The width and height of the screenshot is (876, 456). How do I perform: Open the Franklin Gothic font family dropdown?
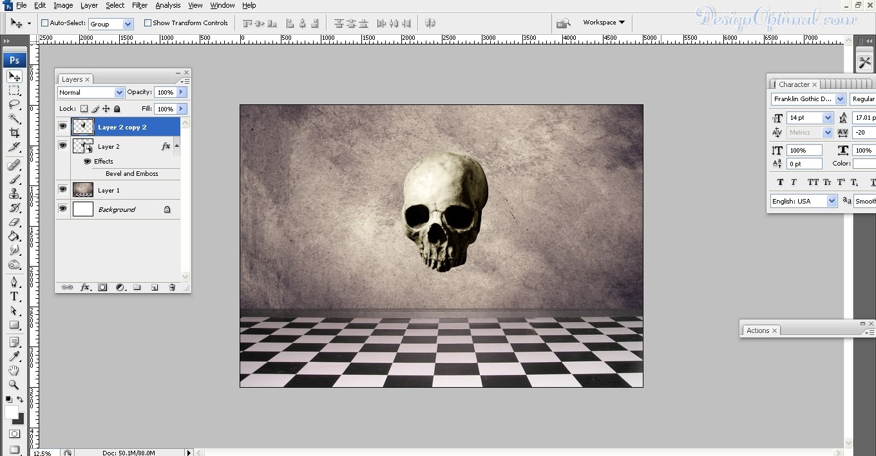pyautogui.click(x=841, y=99)
